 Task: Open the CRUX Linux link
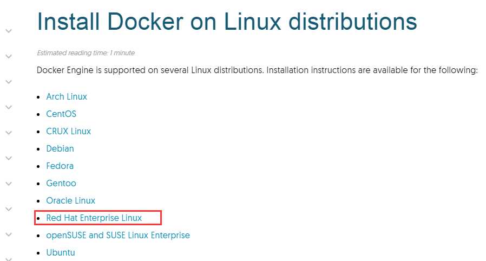pos(69,132)
